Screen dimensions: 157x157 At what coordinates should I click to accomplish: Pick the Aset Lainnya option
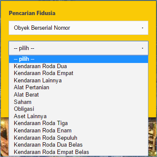pos(78,116)
